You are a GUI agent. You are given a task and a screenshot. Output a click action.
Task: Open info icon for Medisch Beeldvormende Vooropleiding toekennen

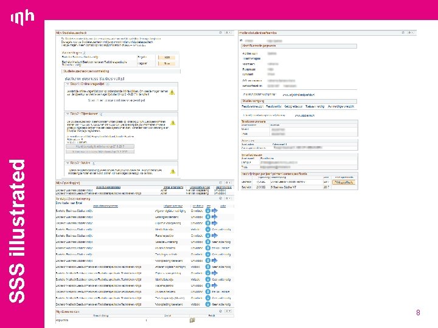[x=208, y=304]
